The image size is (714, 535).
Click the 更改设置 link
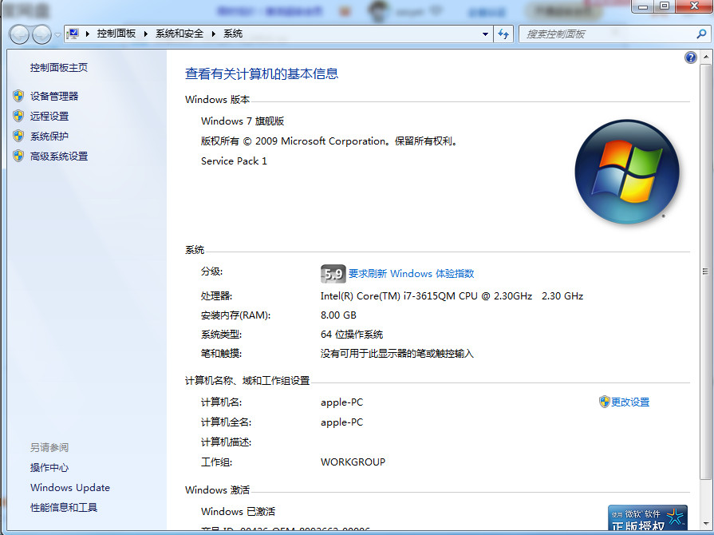coord(630,402)
